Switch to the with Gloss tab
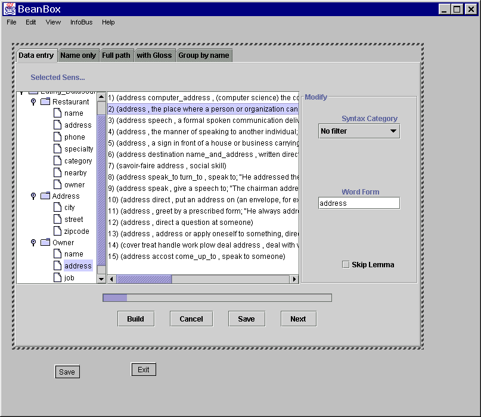This screenshot has height=417, width=481. pos(154,55)
